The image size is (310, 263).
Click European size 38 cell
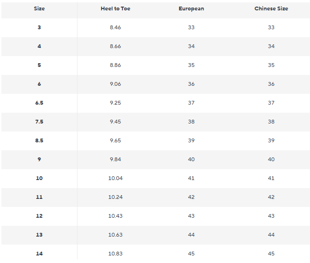(191, 122)
